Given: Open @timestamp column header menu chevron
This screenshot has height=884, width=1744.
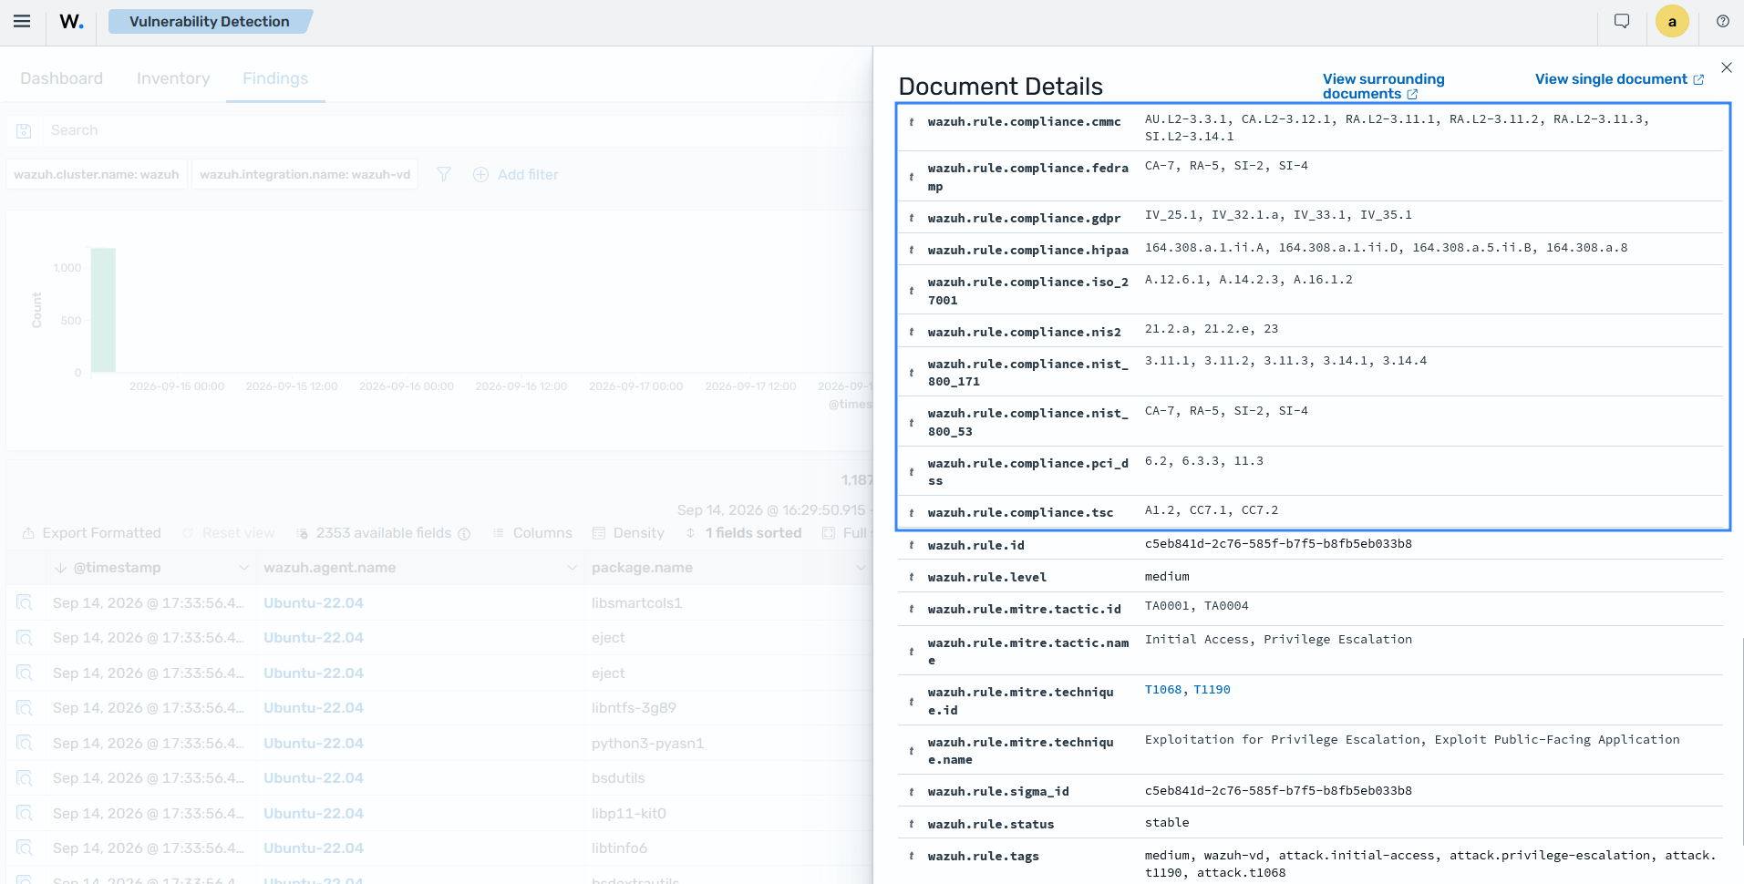Looking at the screenshot, I should [243, 568].
